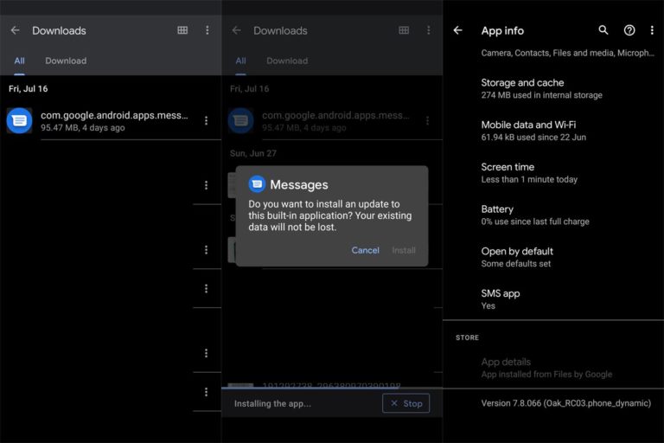Open options for dimmed APK file in middle screen

[428, 121]
